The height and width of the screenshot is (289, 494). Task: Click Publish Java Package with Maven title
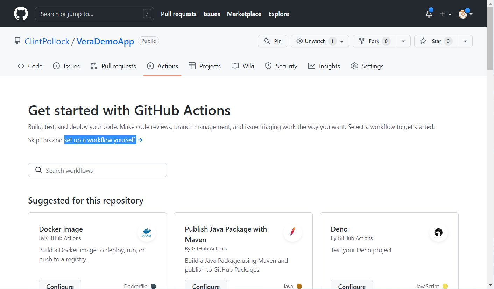(226, 234)
